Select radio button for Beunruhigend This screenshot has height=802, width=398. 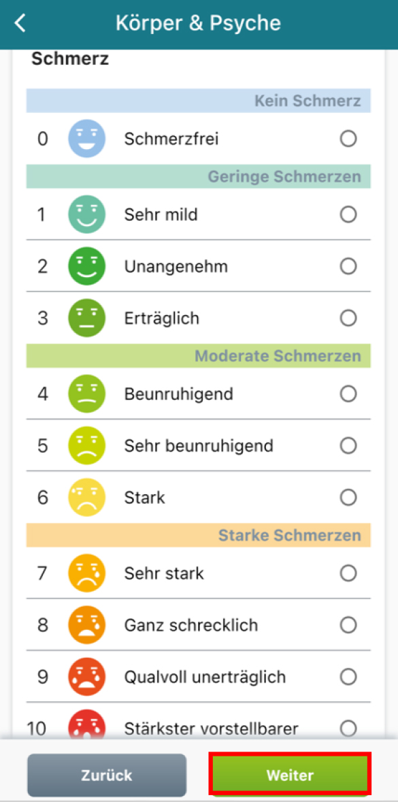tap(348, 394)
